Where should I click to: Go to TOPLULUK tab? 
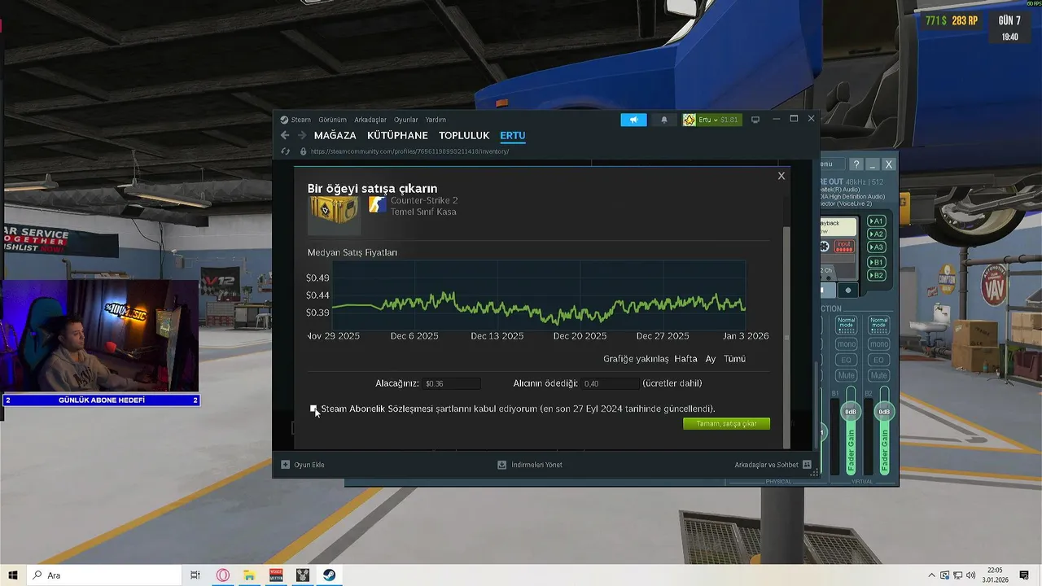(x=464, y=136)
